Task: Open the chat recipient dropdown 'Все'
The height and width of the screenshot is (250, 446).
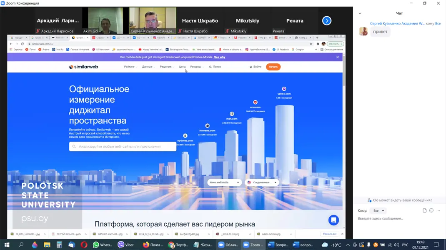Action: click(x=378, y=211)
